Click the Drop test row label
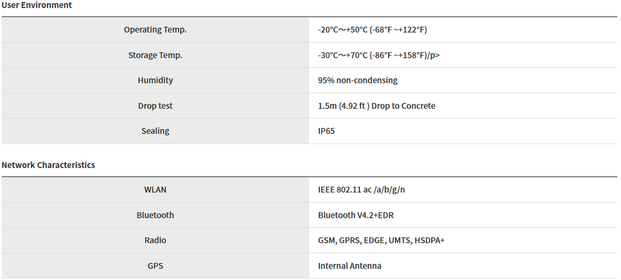Viewport: 621px width, 280px height. [155, 106]
